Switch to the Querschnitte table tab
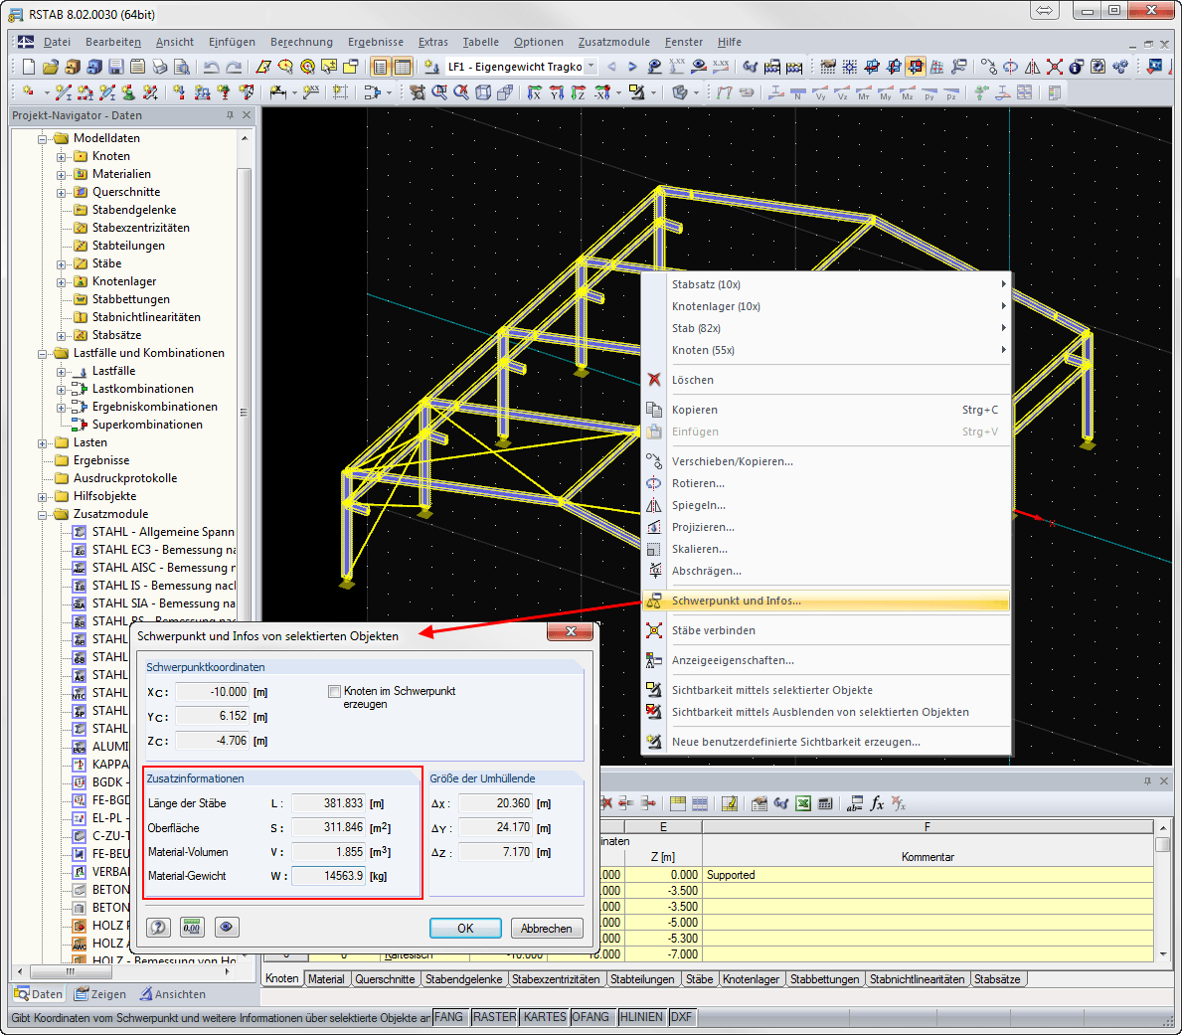 pyautogui.click(x=385, y=979)
